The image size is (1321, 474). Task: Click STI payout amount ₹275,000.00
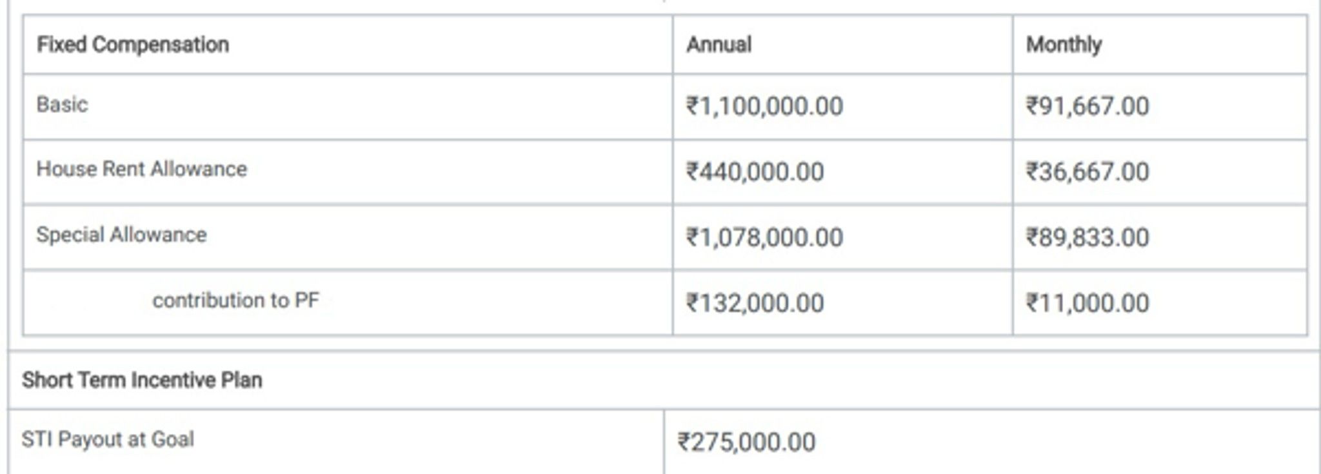(x=746, y=442)
